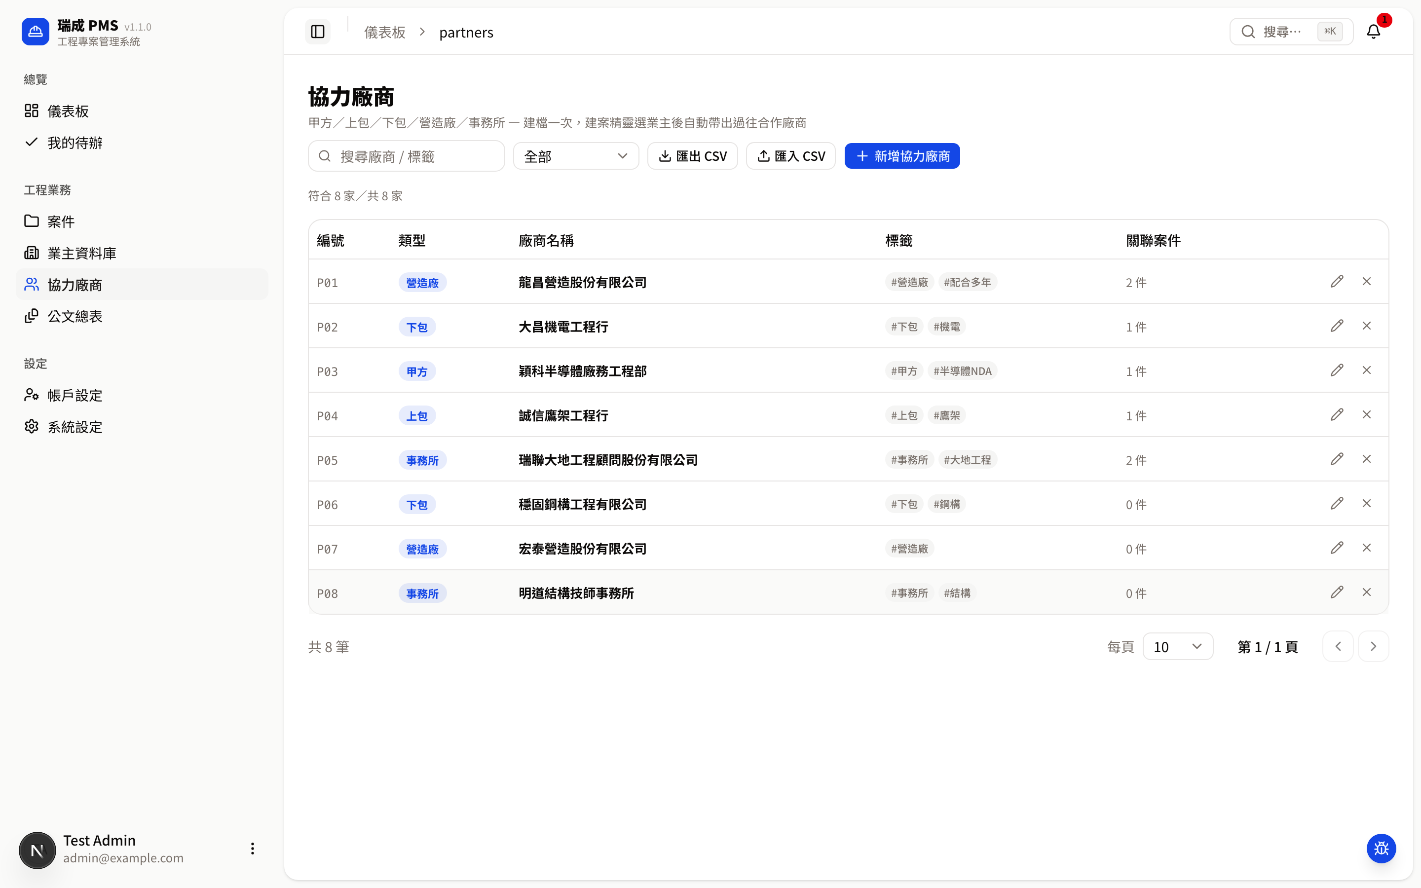The width and height of the screenshot is (1421, 888).
Task: Click 新增協力廠商 button
Action: point(902,156)
